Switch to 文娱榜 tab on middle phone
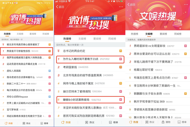This screenshot has height=127, width=190. point(82,39)
